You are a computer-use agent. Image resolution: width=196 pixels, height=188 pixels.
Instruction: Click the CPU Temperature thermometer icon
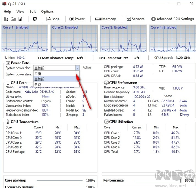(x=8, y=122)
